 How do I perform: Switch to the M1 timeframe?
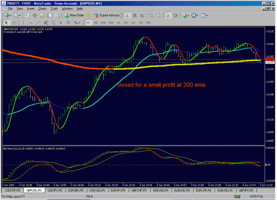[88, 23]
